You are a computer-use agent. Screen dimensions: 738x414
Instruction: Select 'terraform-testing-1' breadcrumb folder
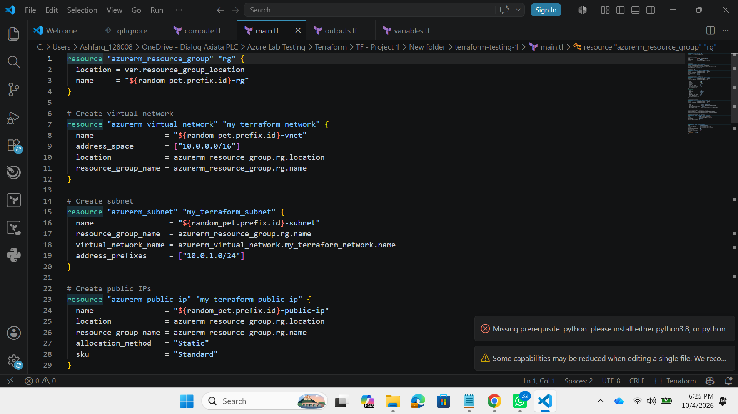(486, 47)
